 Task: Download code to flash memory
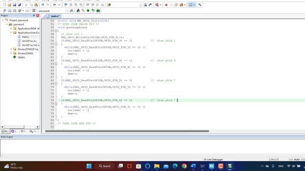tap(34, 10)
